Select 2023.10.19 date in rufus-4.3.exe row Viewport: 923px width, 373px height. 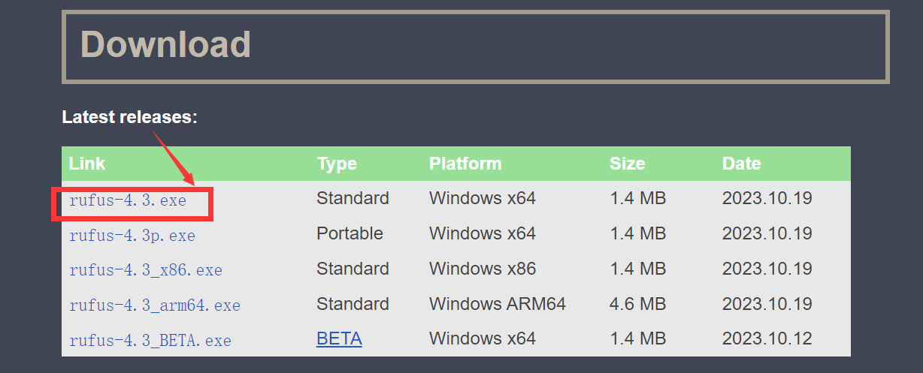(767, 198)
